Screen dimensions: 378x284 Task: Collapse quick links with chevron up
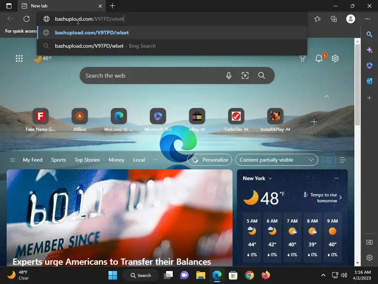327,97
